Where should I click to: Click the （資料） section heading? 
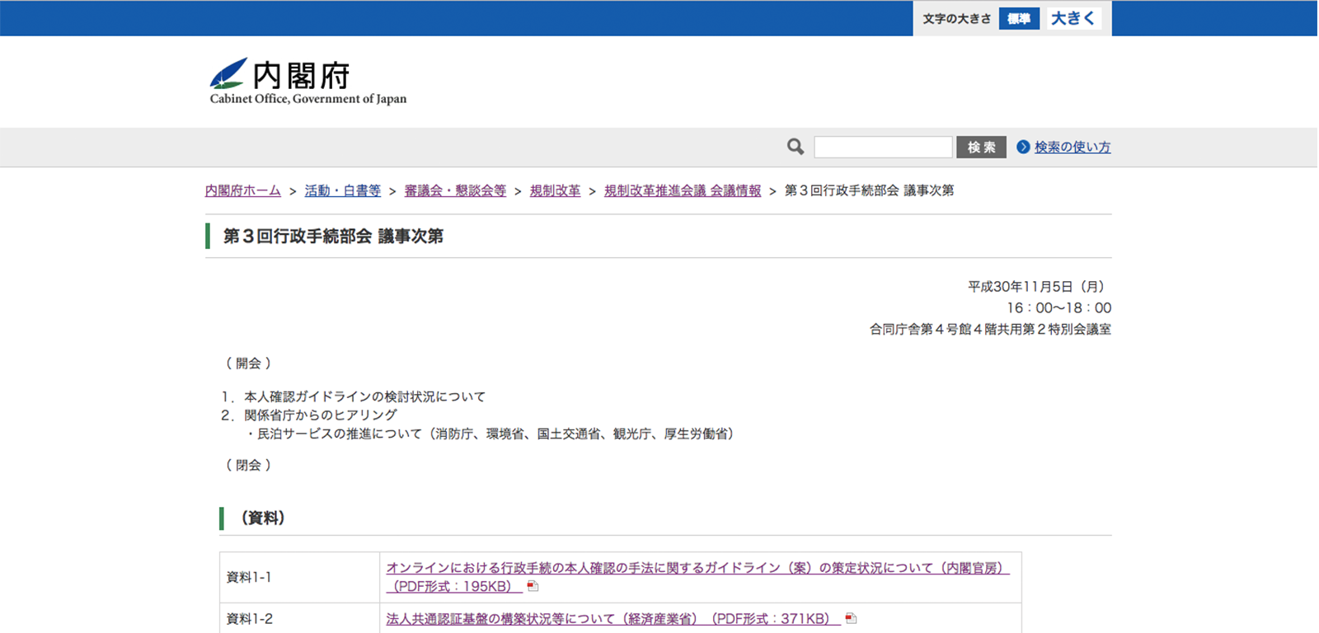[263, 518]
